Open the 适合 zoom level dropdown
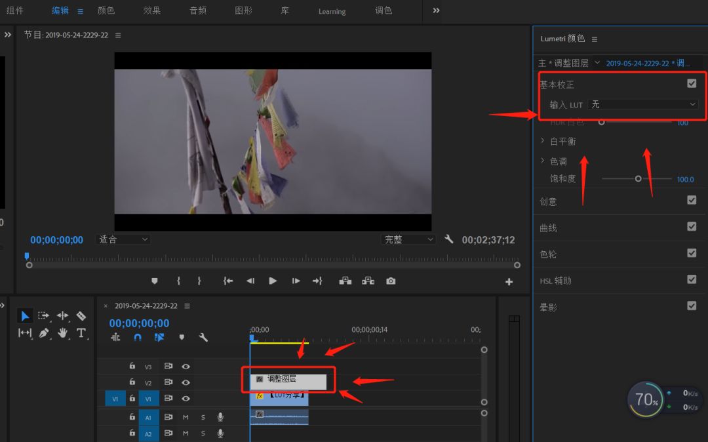The image size is (708, 442). (123, 239)
